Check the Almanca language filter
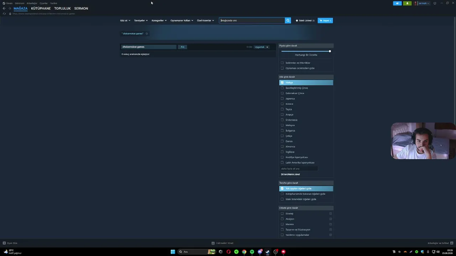 pos(282,146)
